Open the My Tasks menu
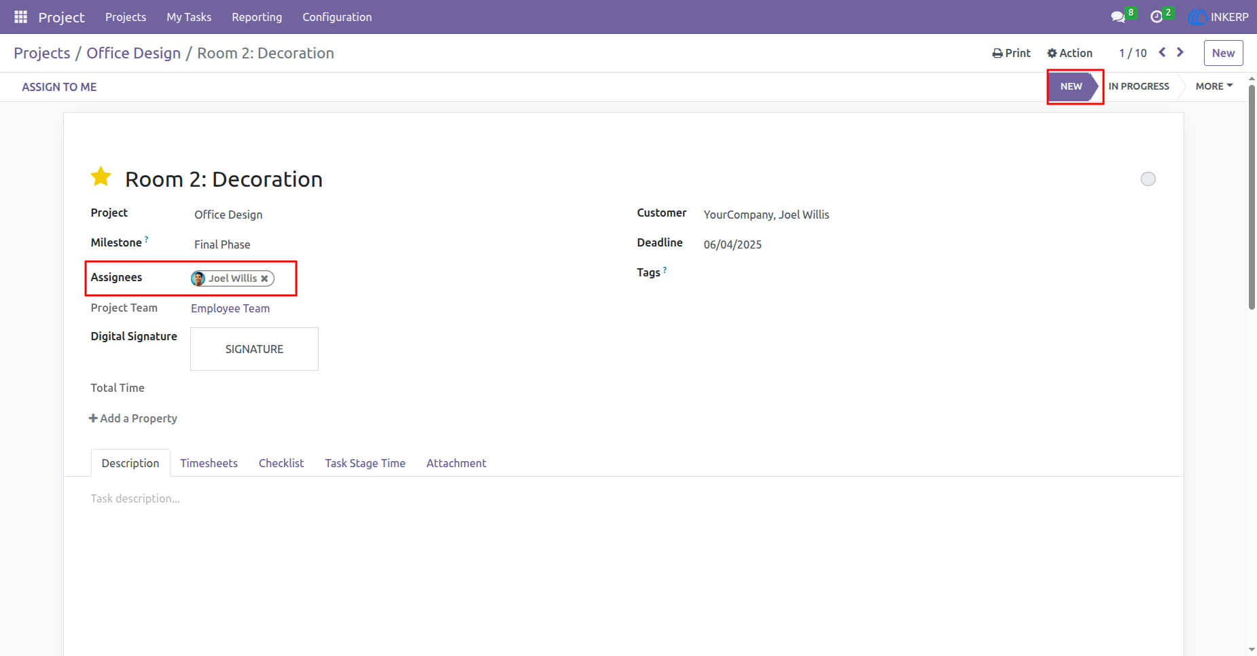The width and height of the screenshot is (1257, 656). [189, 17]
